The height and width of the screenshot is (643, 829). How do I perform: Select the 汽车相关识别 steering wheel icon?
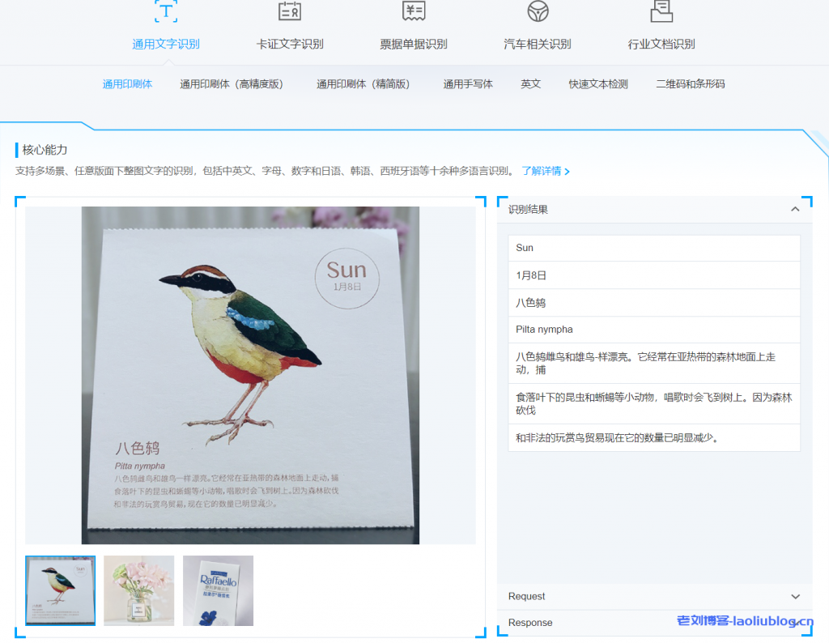537,12
